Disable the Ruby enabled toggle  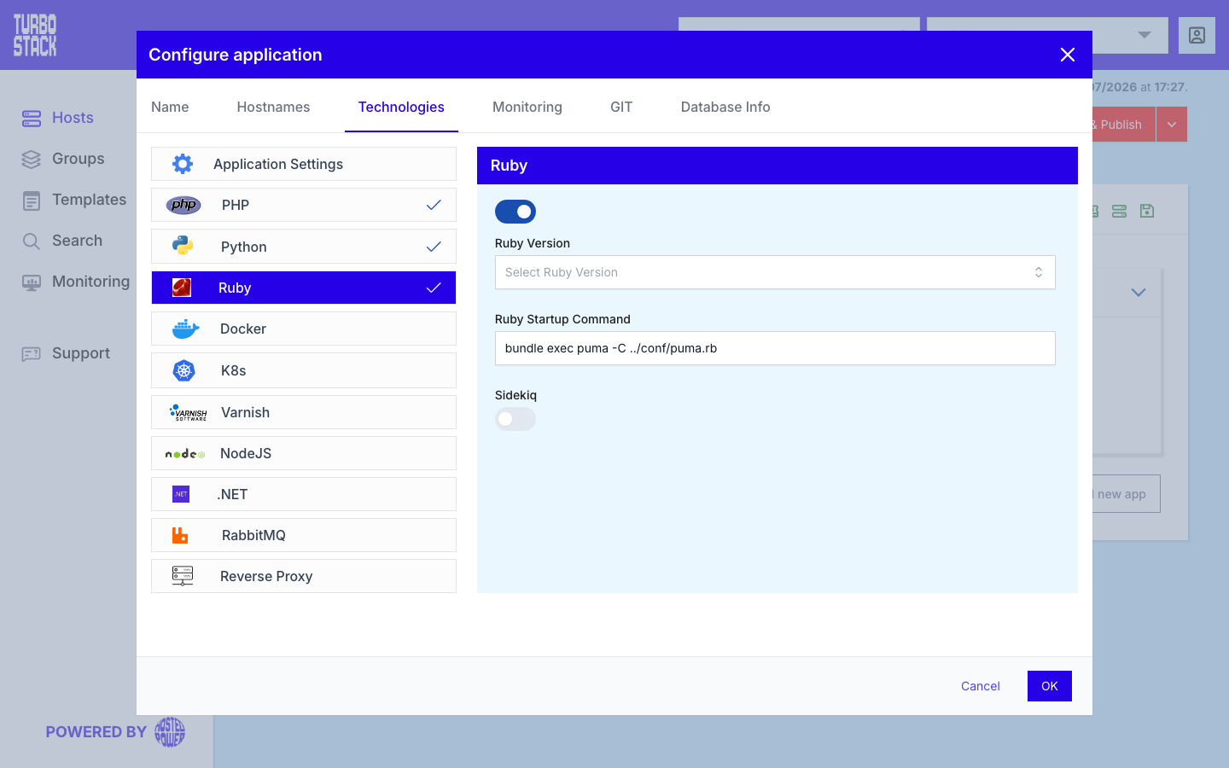coord(515,212)
